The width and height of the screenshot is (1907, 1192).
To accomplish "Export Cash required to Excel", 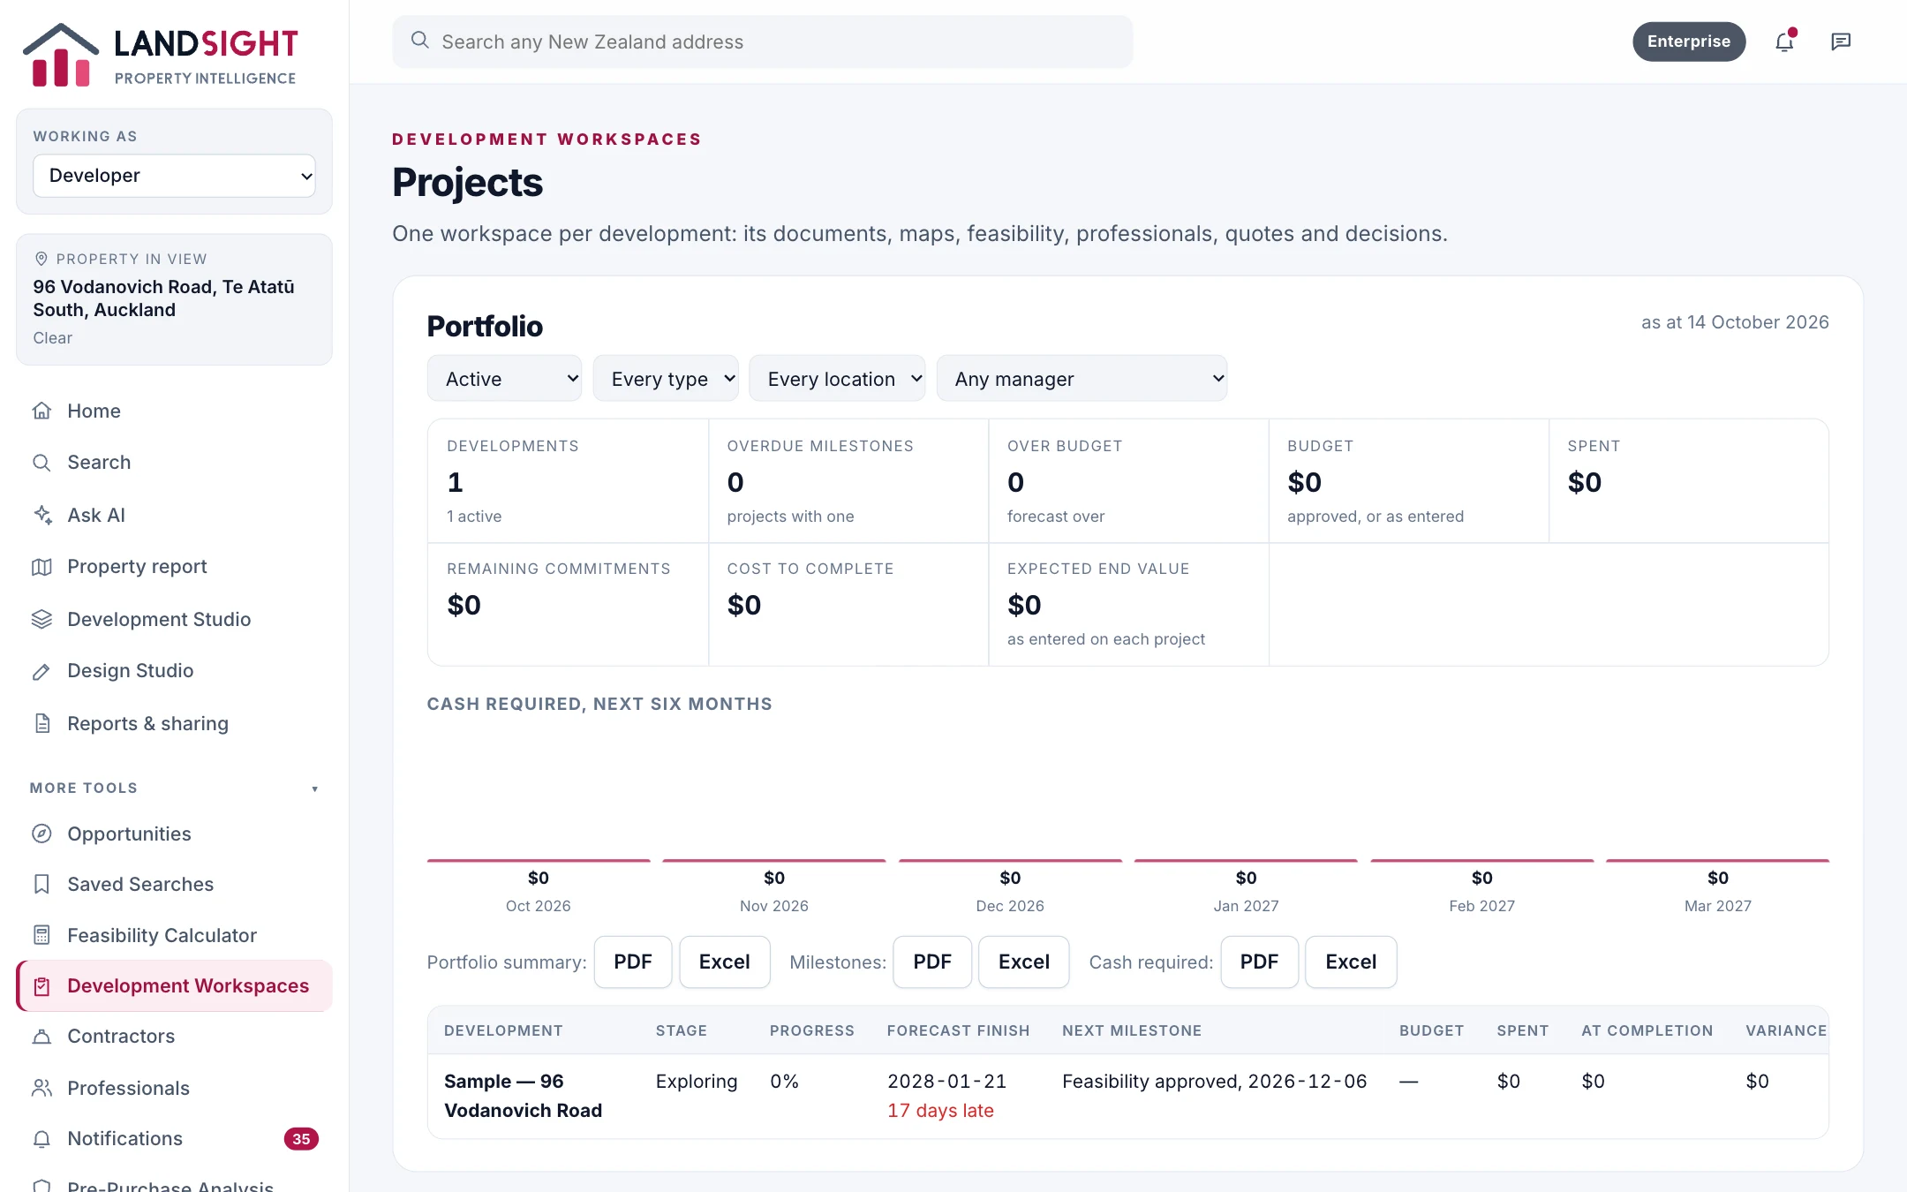I will (1351, 962).
